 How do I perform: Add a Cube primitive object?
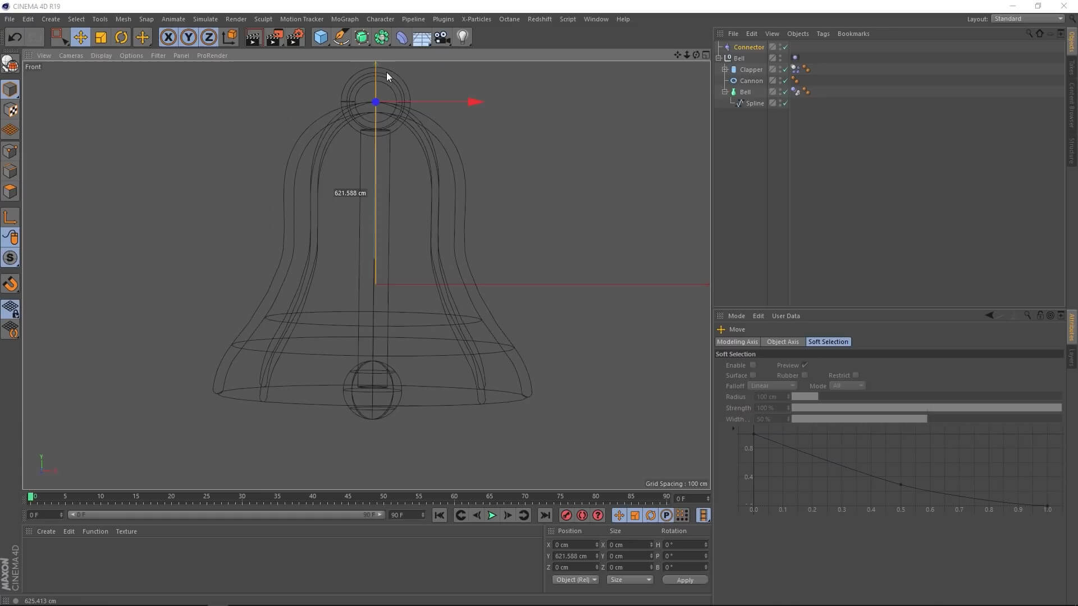click(x=321, y=38)
